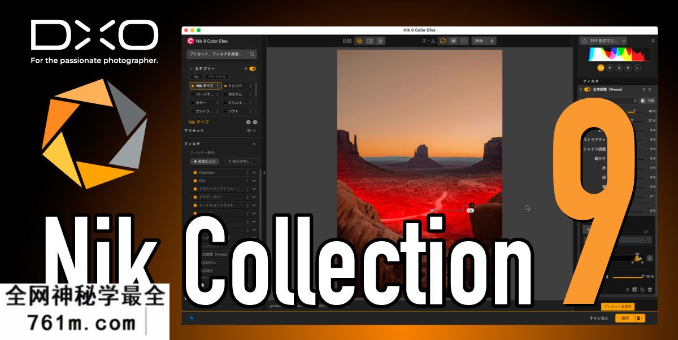Click the zoom-to-fit icon
This screenshot has width=678, height=340.
(x=443, y=41)
